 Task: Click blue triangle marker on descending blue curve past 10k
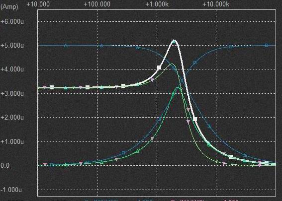(x=245, y=155)
